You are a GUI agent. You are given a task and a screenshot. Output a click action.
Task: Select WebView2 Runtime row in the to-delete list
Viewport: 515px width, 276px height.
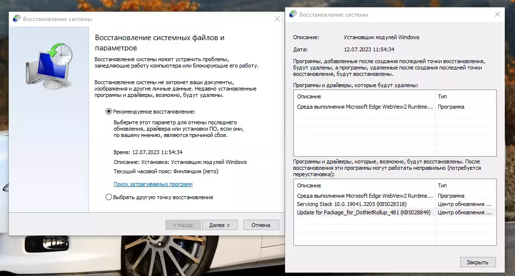(395, 107)
